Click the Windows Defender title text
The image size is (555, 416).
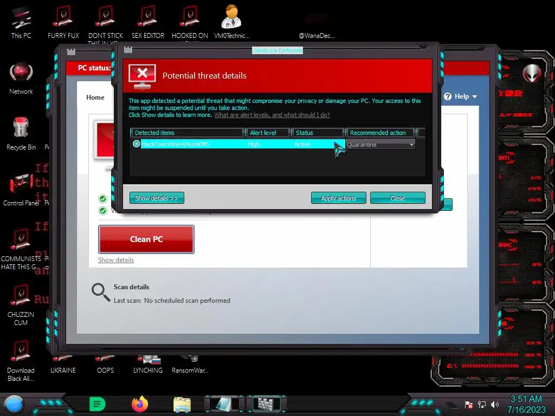pos(277,50)
